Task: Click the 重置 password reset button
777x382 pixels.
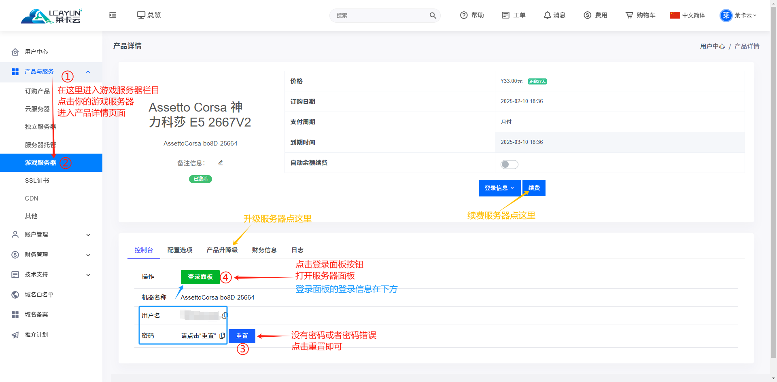Action: click(x=242, y=336)
